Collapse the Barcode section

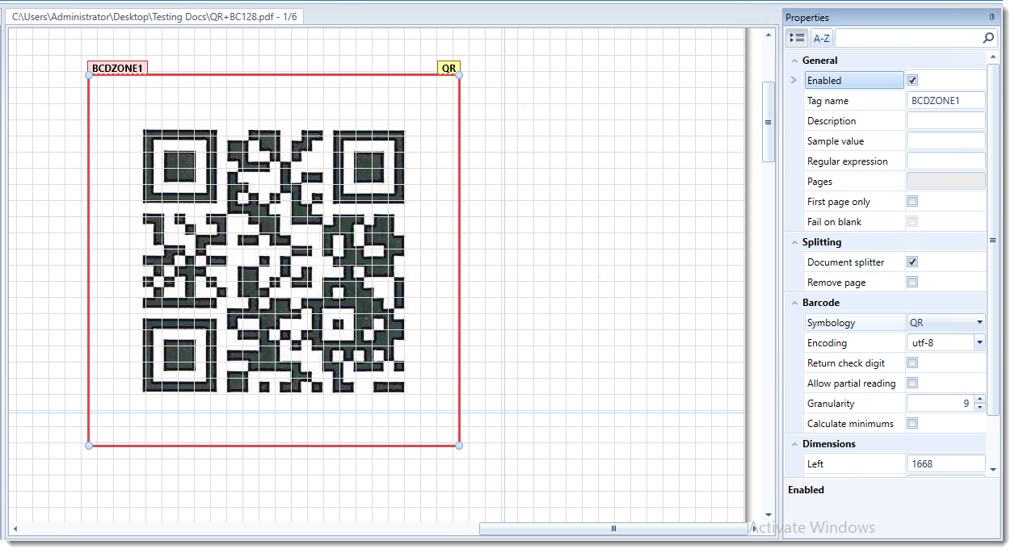(x=794, y=303)
